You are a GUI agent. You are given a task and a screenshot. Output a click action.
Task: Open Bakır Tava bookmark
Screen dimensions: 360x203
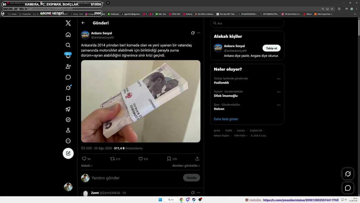click(x=161, y=14)
